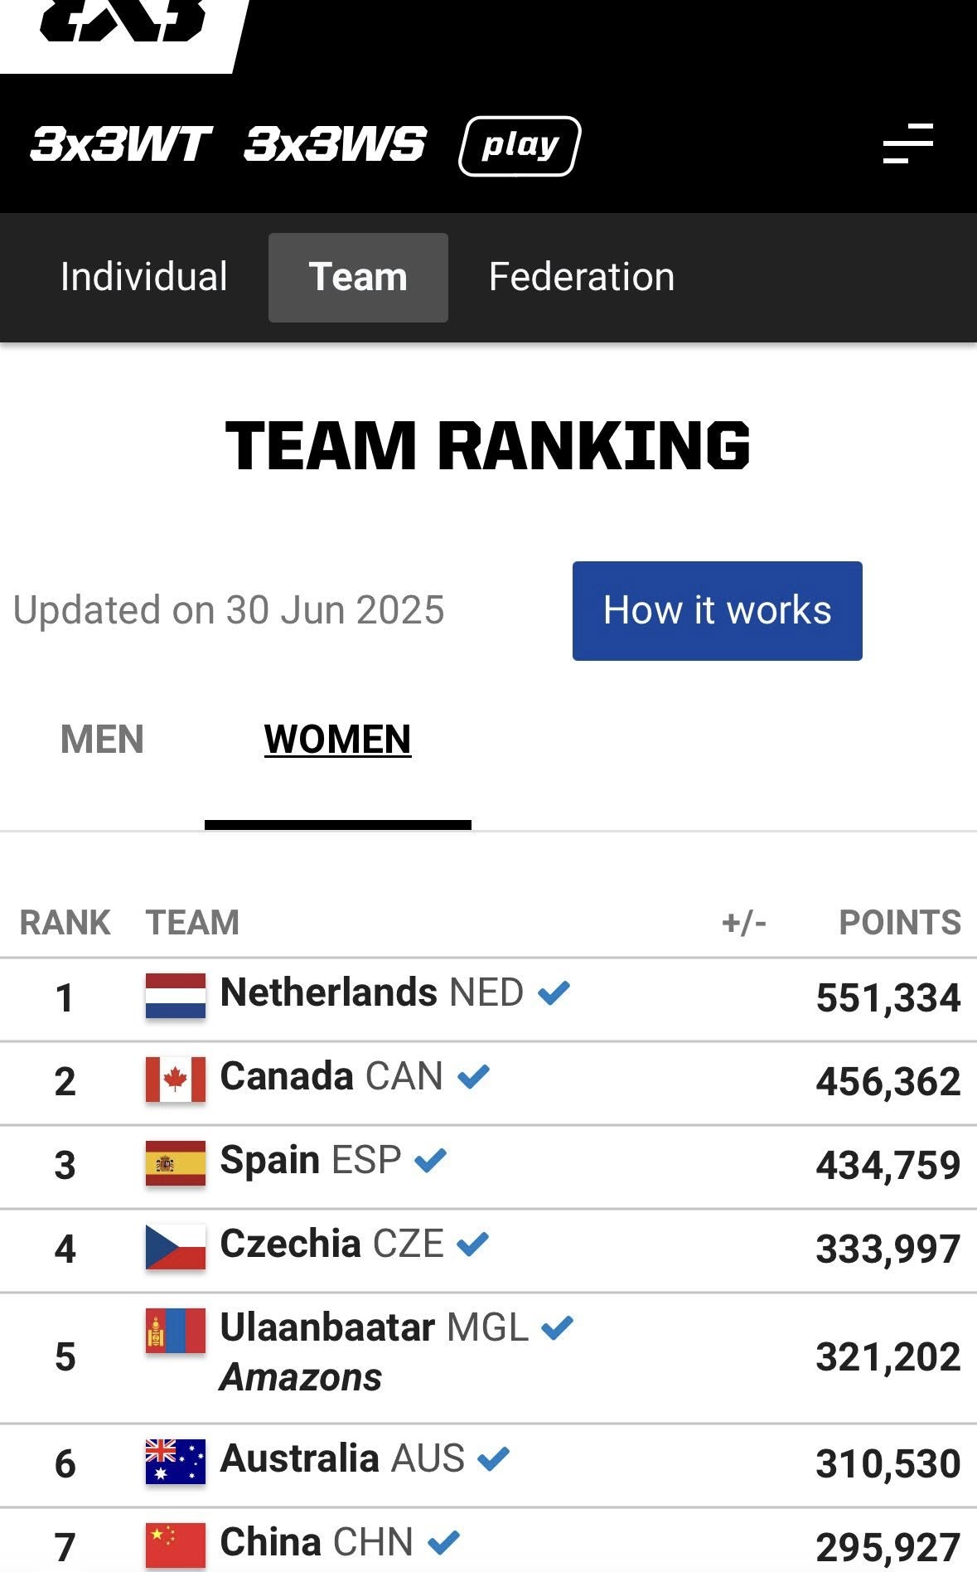Open the 3x3WS Women's Series logo
The width and height of the screenshot is (977, 1572).
(x=336, y=145)
